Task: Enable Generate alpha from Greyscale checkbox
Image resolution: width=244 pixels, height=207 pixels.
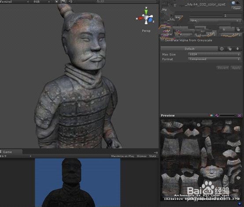Action: click(162, 41)
